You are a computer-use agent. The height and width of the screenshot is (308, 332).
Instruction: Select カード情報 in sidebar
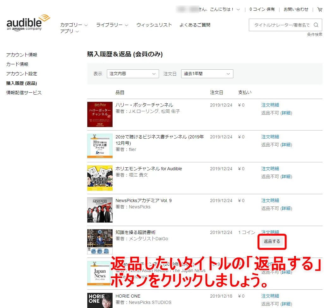click(17, 64)
